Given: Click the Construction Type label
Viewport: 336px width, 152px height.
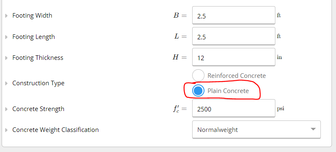Looking at the screenshot, I should click(x=39, y=83).
